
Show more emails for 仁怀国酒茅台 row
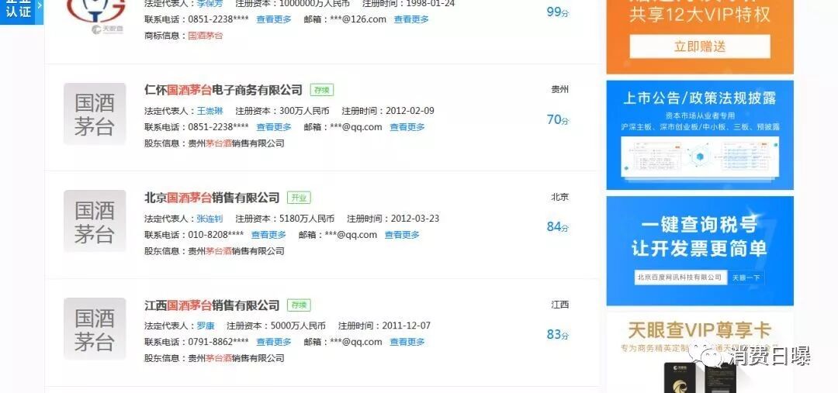(x=407, y=127)
